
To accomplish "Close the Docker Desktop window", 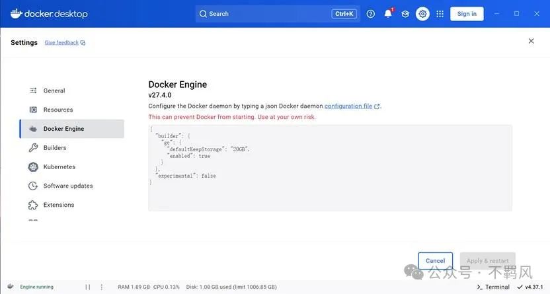I will pyautogui.click(x=537, y=14).
